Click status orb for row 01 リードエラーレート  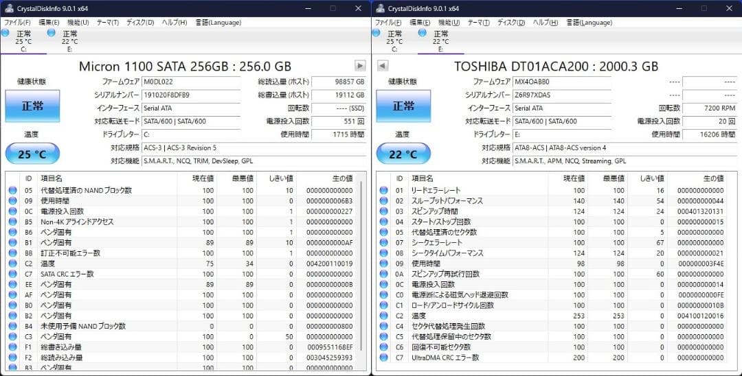(x=384, y=190)
